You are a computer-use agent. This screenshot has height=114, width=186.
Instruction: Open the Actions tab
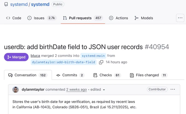(118, 18)
